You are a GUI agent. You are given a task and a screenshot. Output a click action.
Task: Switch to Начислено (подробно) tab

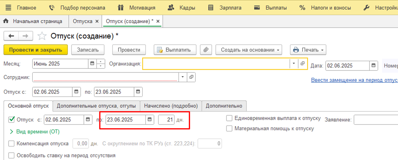click(x=171, y=106)
